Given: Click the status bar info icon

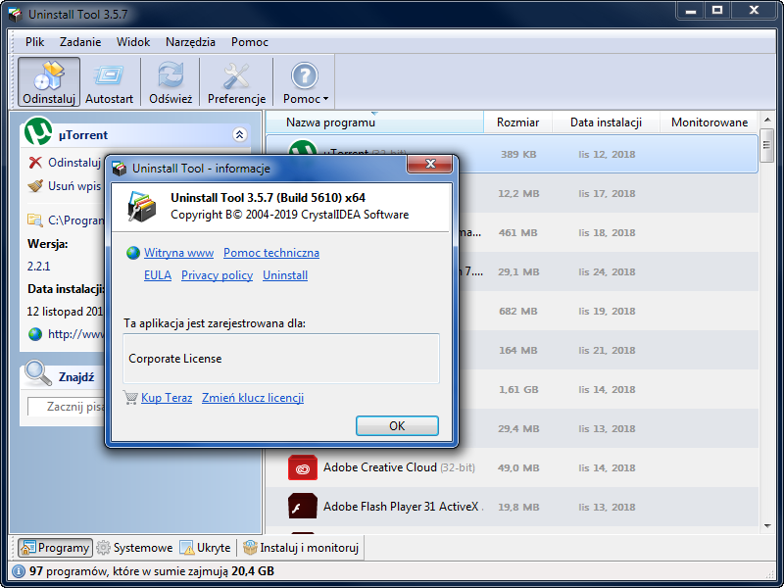Looking at the screenshot, I should [19, 571].
